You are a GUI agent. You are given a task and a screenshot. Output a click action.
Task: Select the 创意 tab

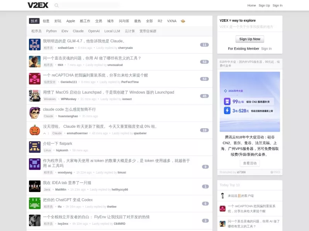(46, 21)
